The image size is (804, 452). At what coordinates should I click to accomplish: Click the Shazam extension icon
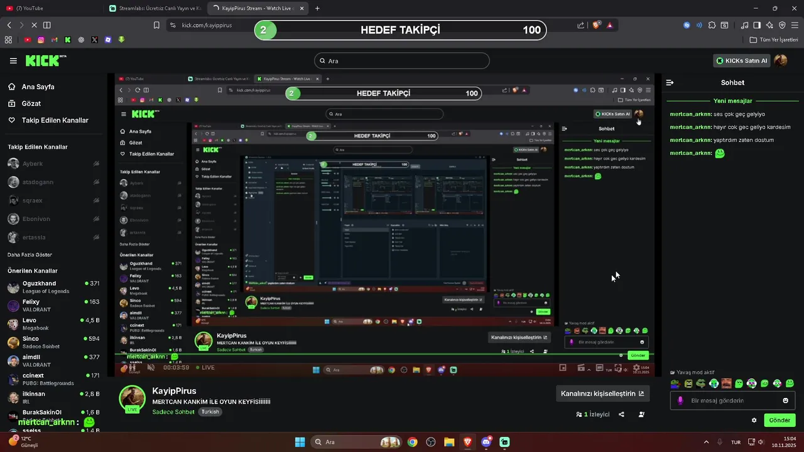point(687,25)
